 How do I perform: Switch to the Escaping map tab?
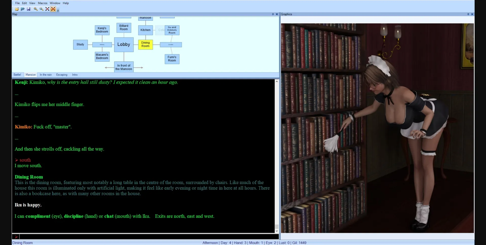(62, 75)
